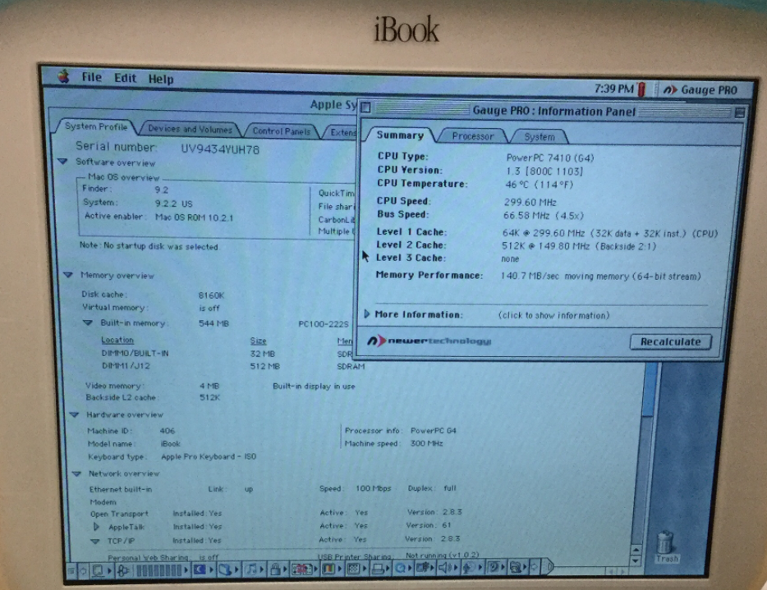
Task: Click the Mac OS ROM 10.2.1 value
Action: tap(194, 217)
